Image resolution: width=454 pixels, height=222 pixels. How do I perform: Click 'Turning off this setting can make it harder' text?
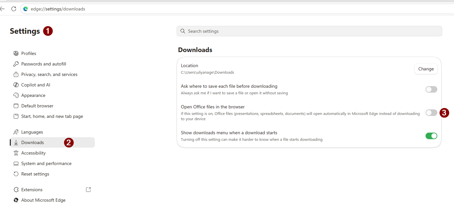(252, 139)
